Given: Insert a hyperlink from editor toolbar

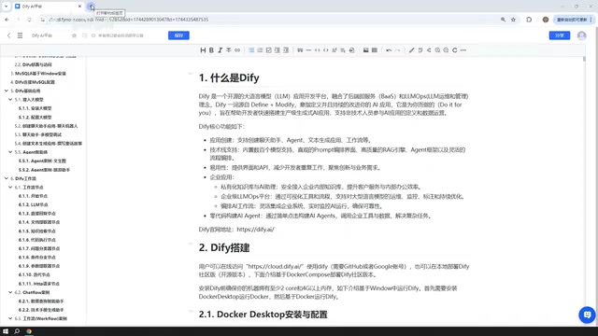Looking at the screenshot, I should coord(237,50).
